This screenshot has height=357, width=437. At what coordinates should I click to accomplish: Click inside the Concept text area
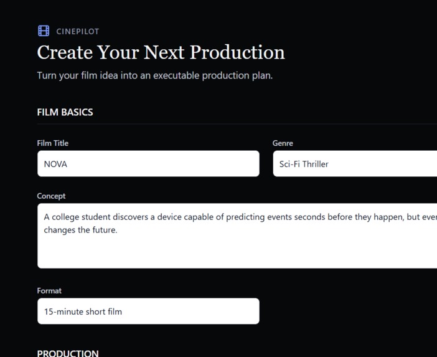(x=237, y=236)
